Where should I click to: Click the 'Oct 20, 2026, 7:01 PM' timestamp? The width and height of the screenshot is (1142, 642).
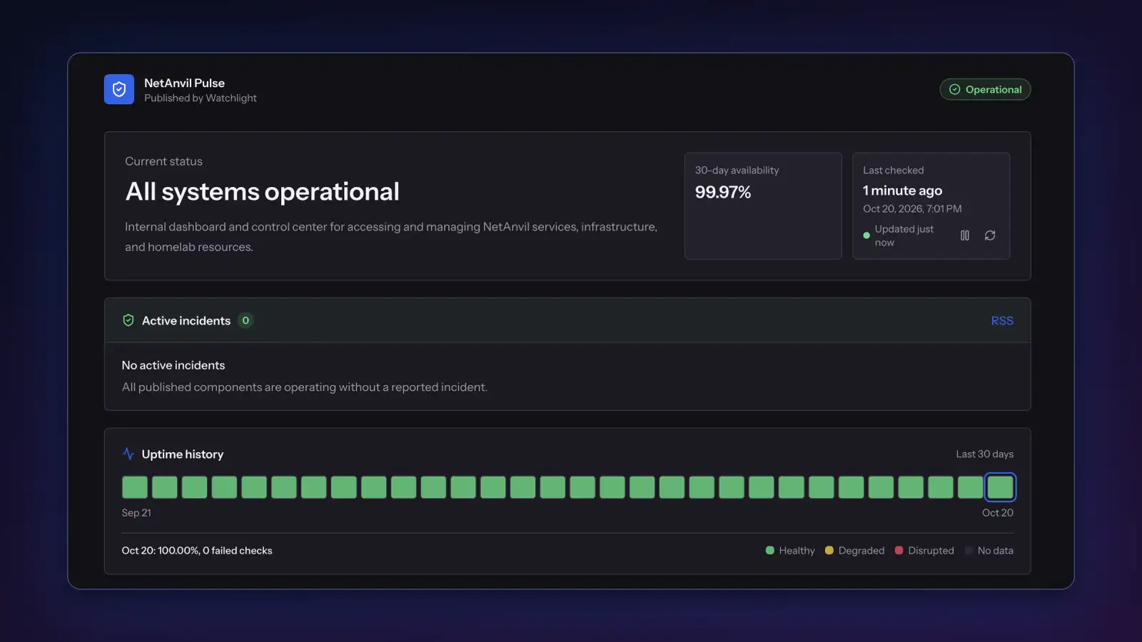[912, 209]
